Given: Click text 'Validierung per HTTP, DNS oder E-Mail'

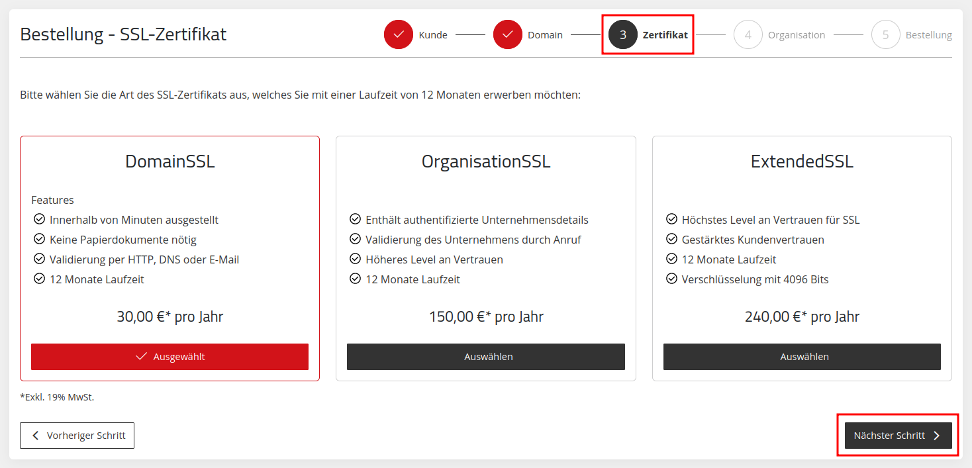Looking at the screenshot, I should pyautogui.click(x=144, y=259).
